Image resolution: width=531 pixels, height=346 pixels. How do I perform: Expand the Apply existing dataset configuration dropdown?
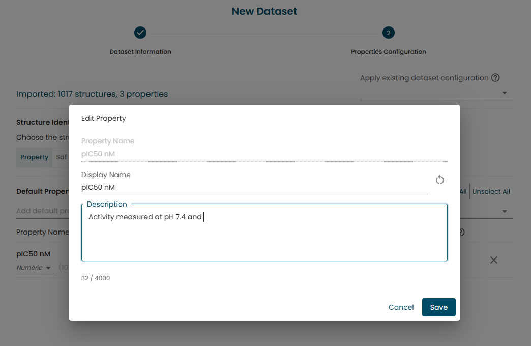504,93
